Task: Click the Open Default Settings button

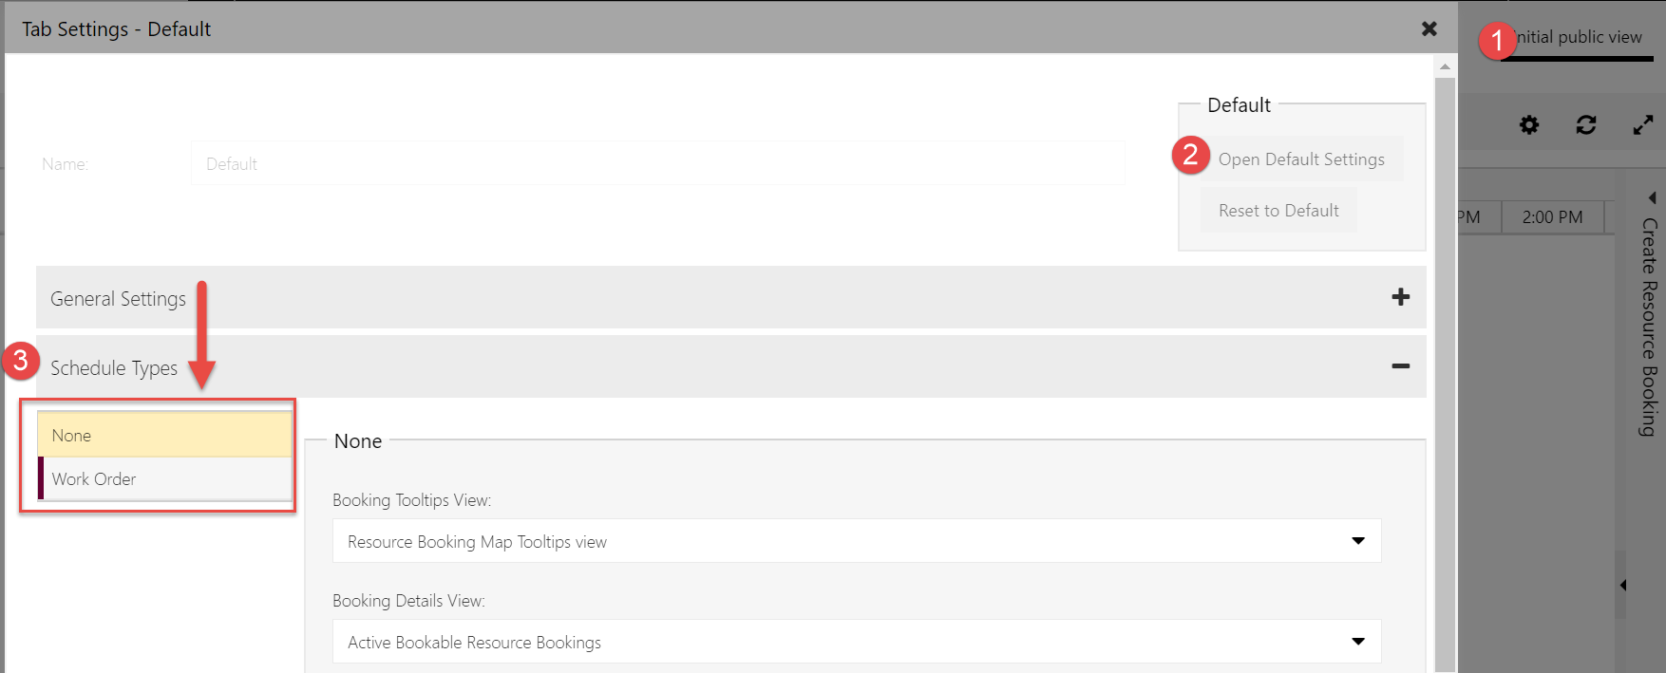Action: coord(1301,159)
